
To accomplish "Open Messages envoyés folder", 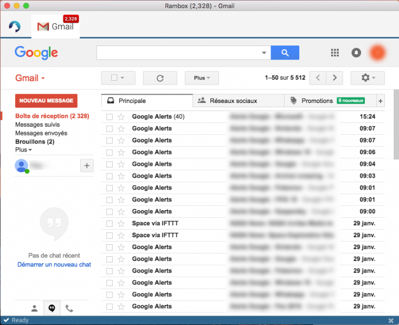I will [x=41, y=133].
